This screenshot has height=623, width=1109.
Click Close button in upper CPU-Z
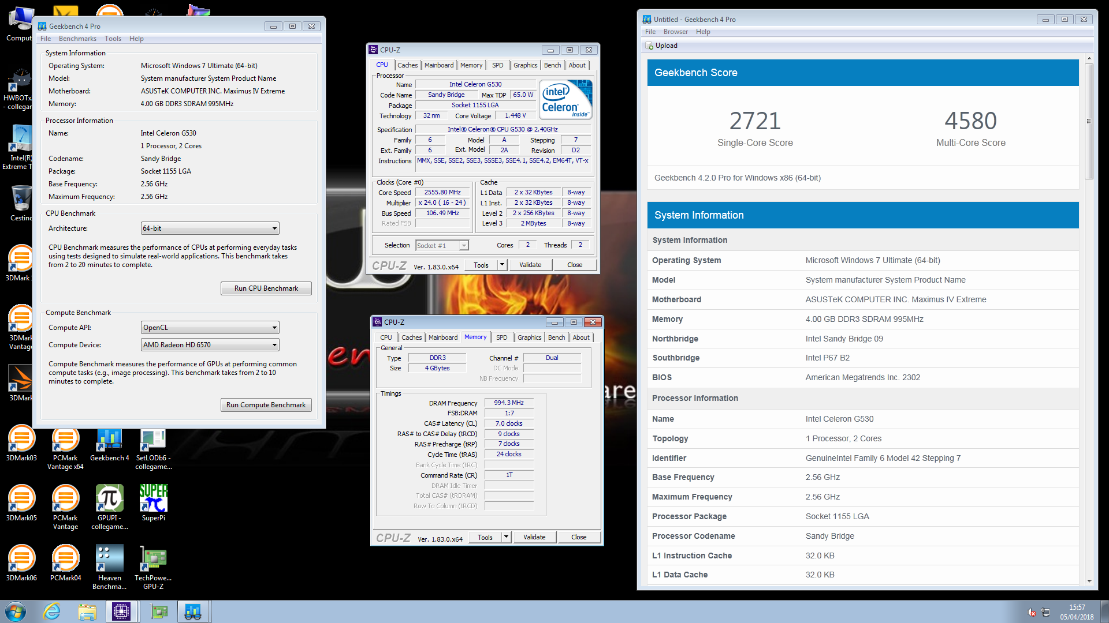click(x=575, y=265)
